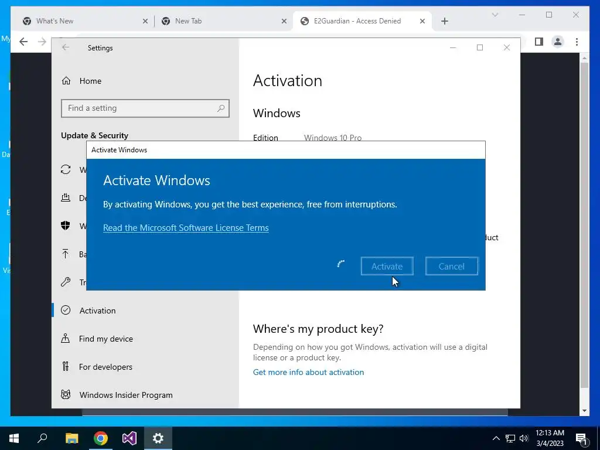Click the Chrome taskbar icon

point(101,438)
